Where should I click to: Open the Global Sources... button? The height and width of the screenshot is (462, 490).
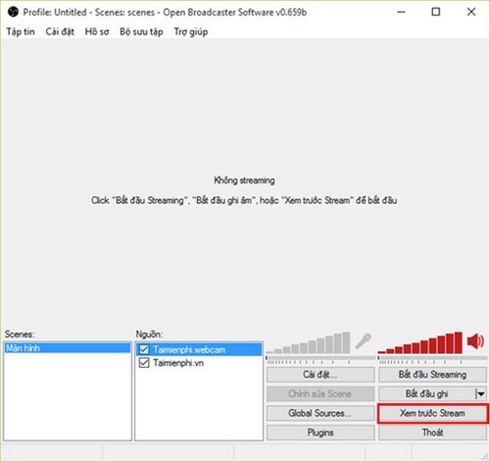pyautogui.click(x=320, y=413)
